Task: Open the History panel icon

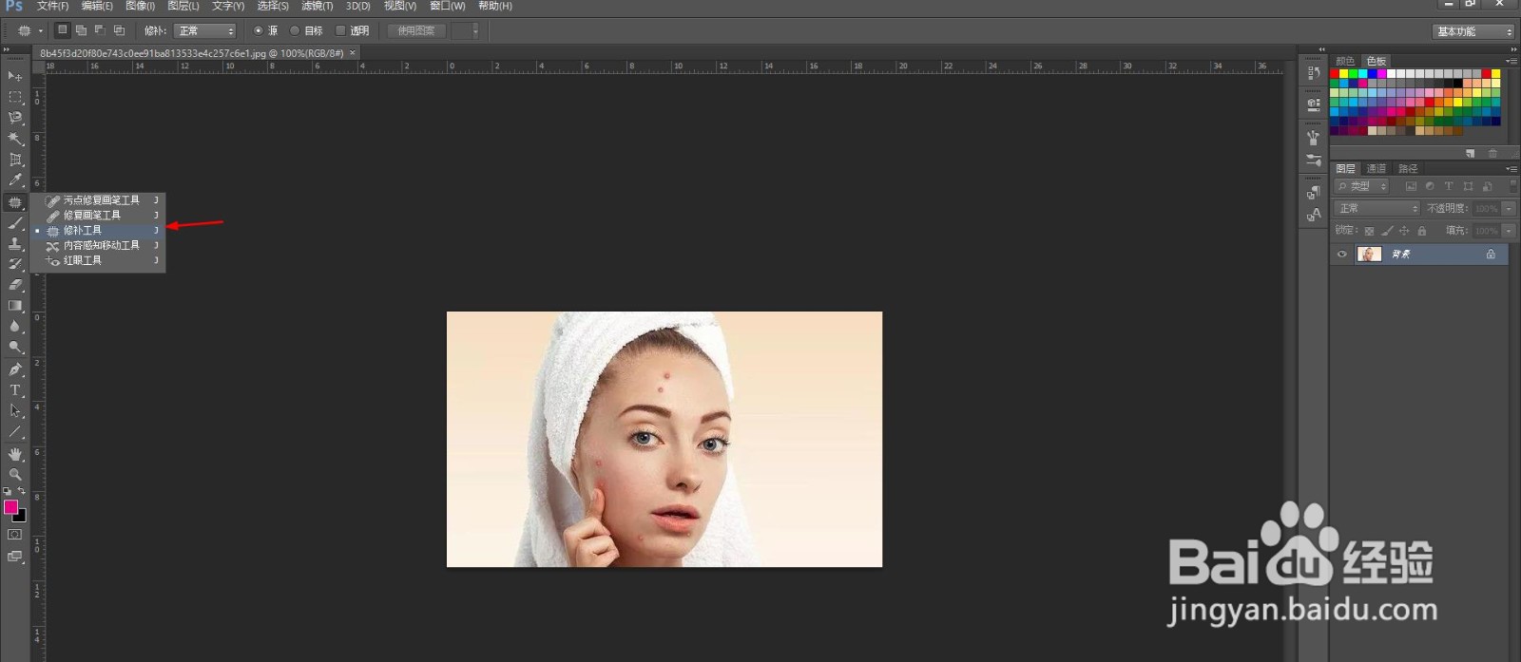Action: click(1314, 73)
